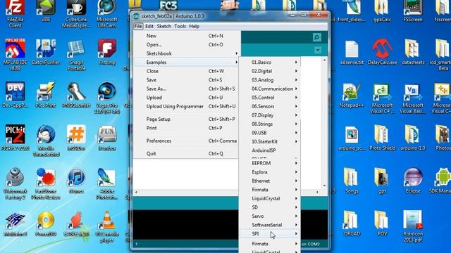Image resolution: width=451 pixels, height=253 pixels.
Task: Open the tab dropdown arrow in Arduino
Action: coord(318,50)
